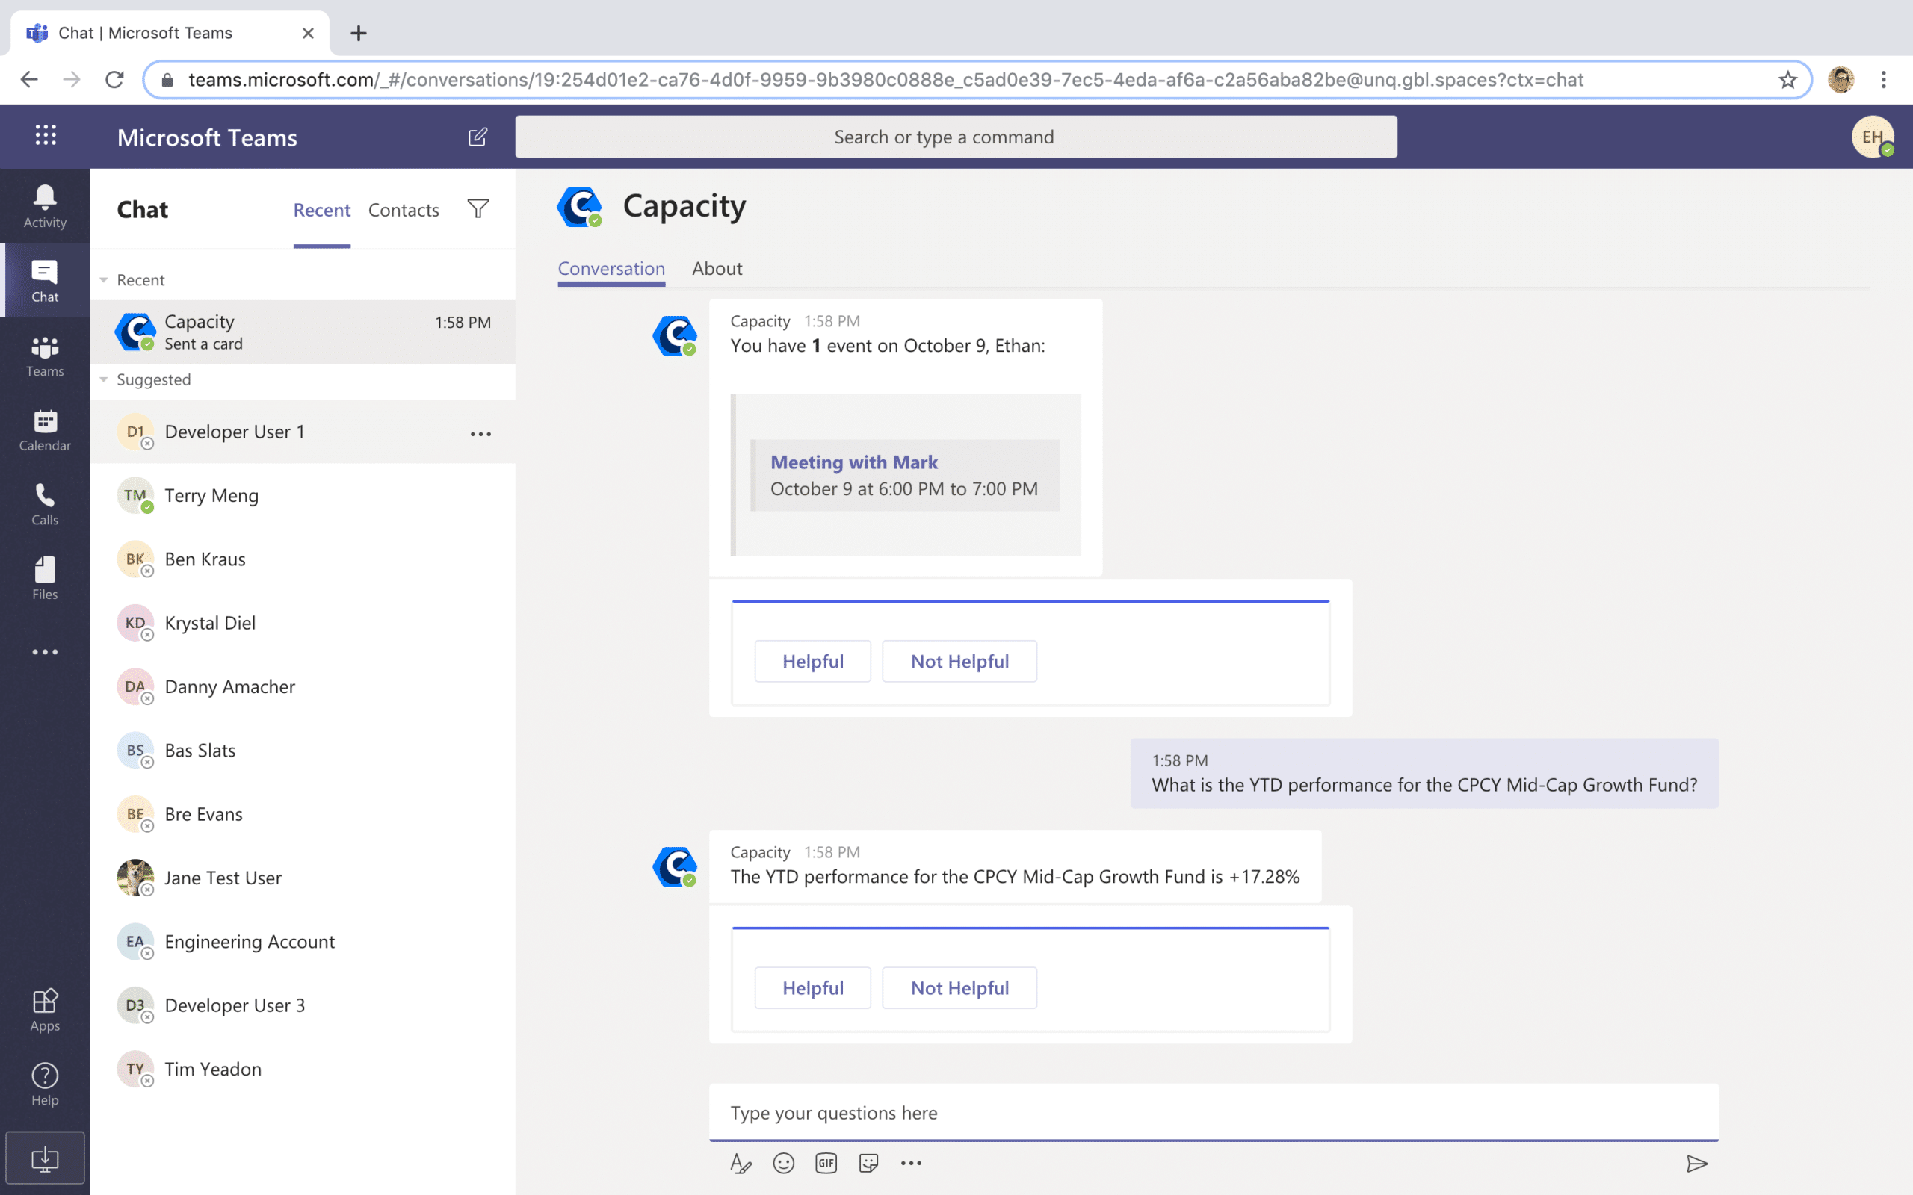This screenshot has height=1195, width=1913.
Task: Collapse the Suggested contacts section
Action: pos(104,379)
